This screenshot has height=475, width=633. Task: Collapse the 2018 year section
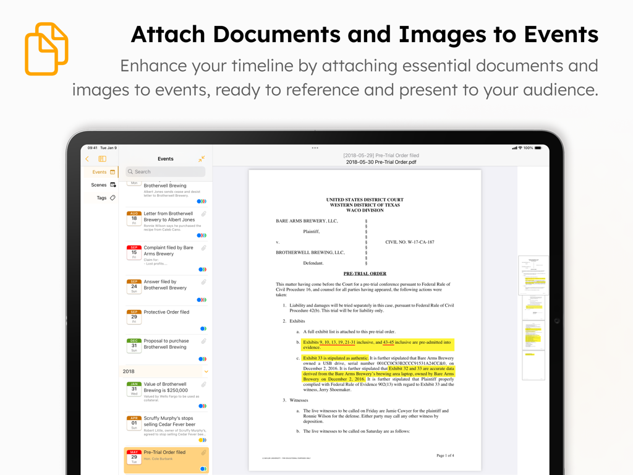tap(205, 371)
